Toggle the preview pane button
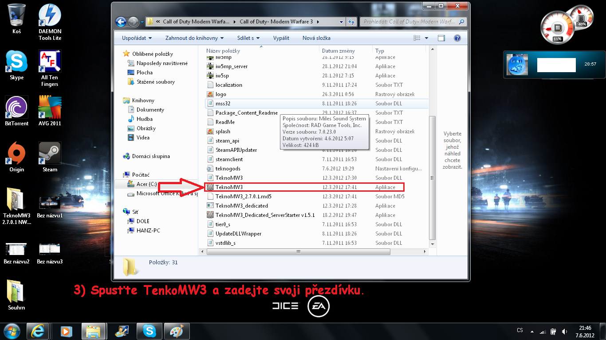 [x=441, y=38]
